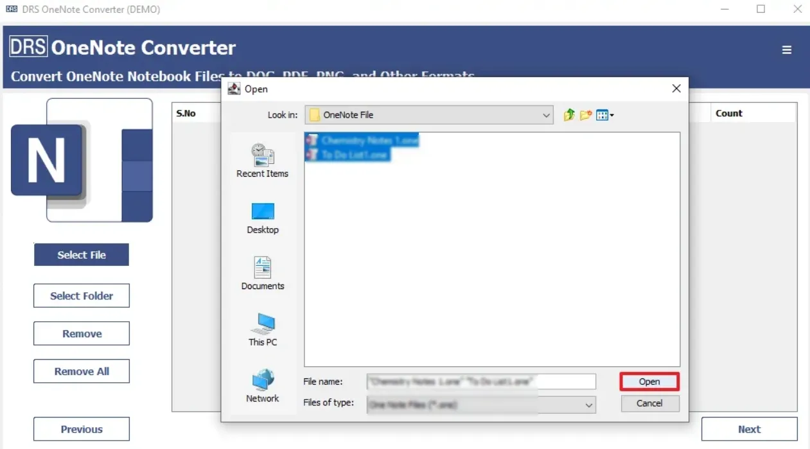Image resolution: width=810 pixels, height=449 pixels.
Task: Click the Up One Level folder icon
Action: (568, 115)
